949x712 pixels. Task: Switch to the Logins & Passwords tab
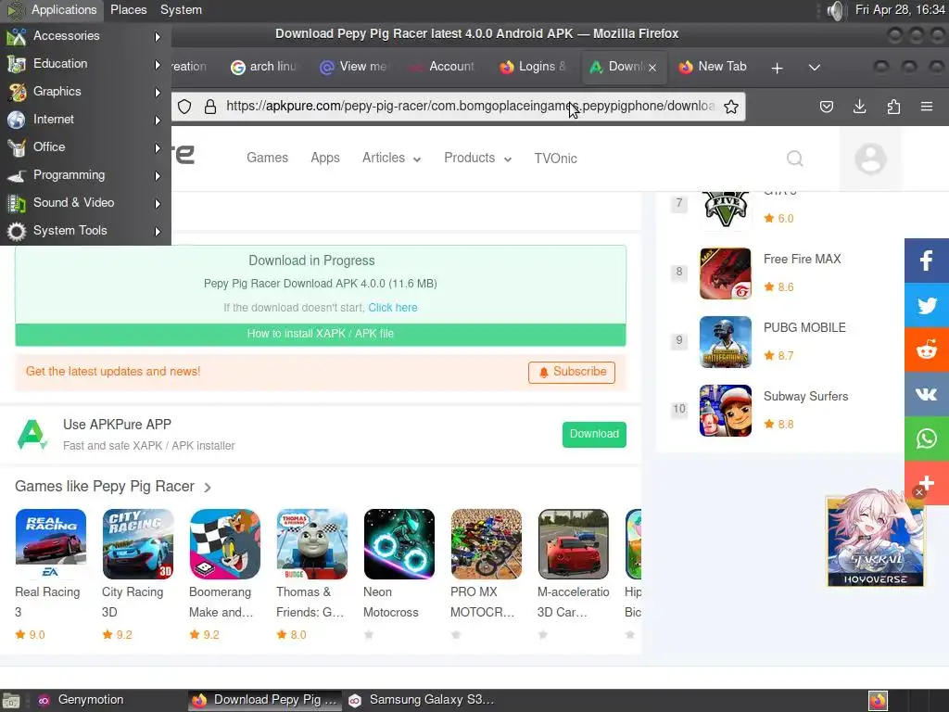click(533, 67)
